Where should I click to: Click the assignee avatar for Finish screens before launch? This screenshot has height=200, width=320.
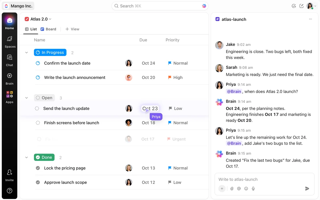coord(129,123)
